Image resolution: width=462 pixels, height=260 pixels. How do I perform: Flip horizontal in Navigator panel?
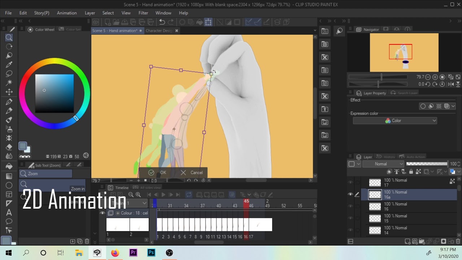click(450, 84)
